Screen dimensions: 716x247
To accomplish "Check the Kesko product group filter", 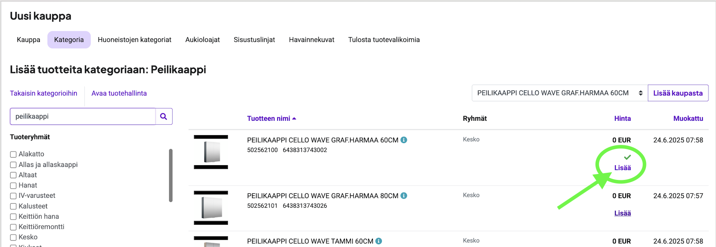I will (x=14, y=237).
